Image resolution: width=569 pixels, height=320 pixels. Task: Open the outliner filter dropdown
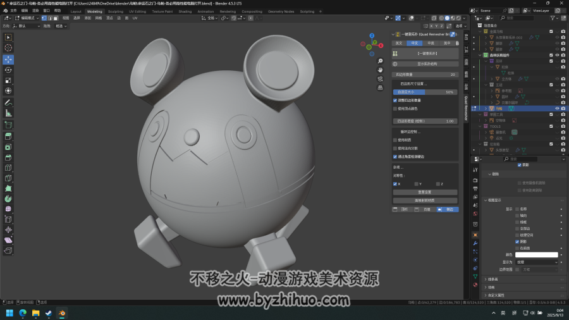tap(554, 18)
